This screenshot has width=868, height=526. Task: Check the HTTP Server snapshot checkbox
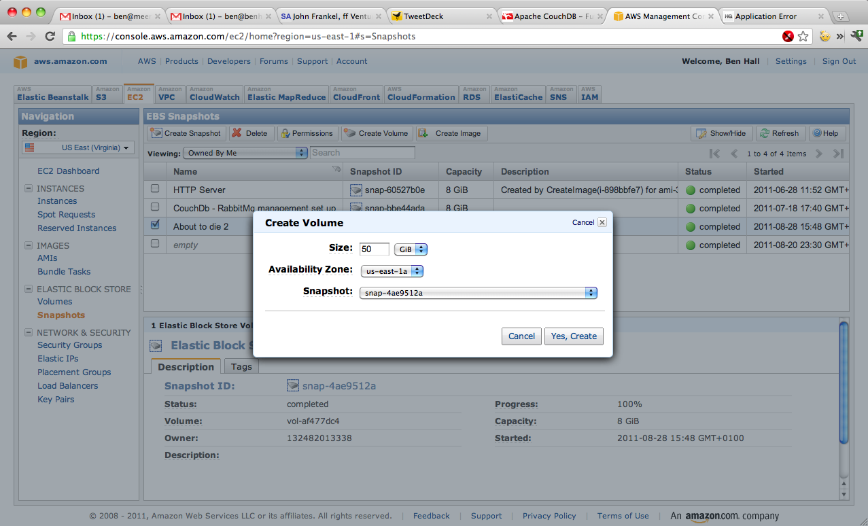(x=155, y=188)
